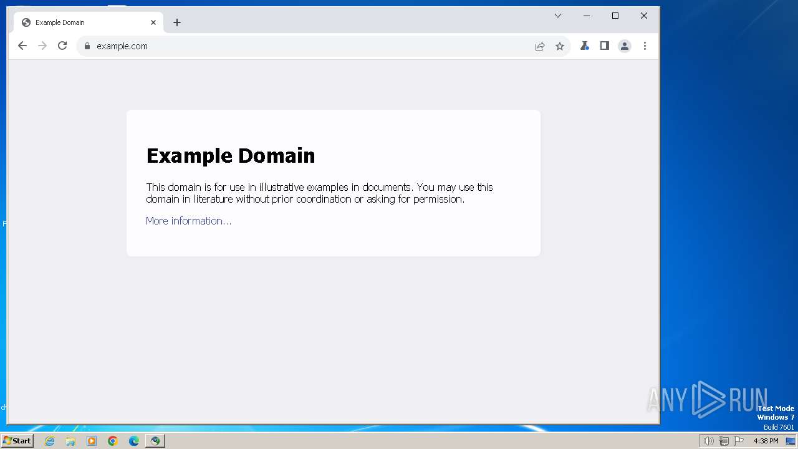Open Chrome's three-dot menu

(x=645, y=46)
